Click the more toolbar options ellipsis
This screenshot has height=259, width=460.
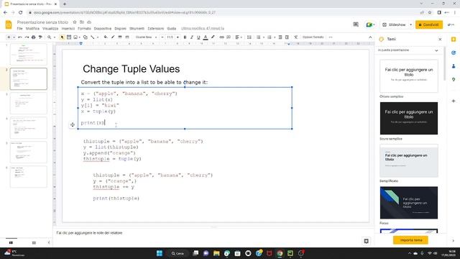[x=331, y=37]
